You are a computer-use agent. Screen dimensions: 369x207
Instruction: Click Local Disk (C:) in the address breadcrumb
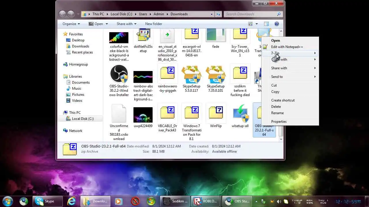click(x=121, y=14)
